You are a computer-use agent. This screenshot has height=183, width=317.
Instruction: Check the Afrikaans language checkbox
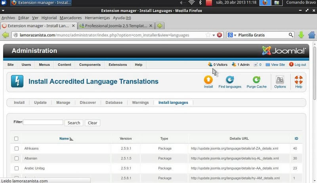[x=17, y=149]
